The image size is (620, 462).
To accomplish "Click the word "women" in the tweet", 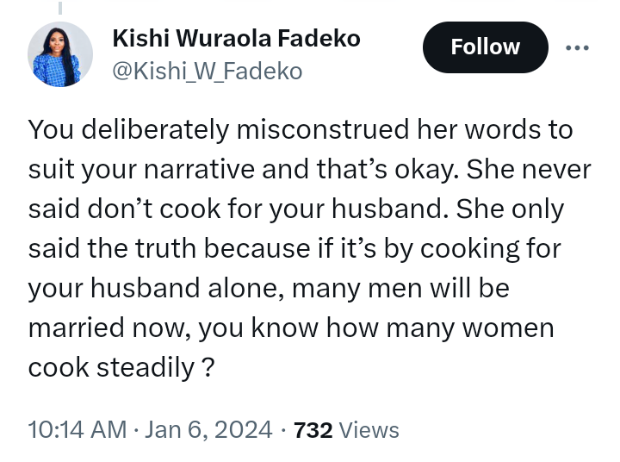I will 511,328.
